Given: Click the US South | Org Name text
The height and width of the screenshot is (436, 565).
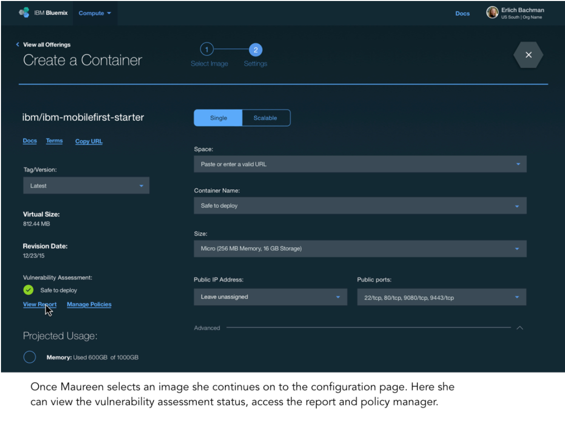Looking at the screenshot, I should (x=521, y=17).
